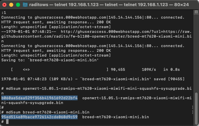This screenshot has width=199, height=126.
Task: Enter full screen with the green button
Action: 18,5
